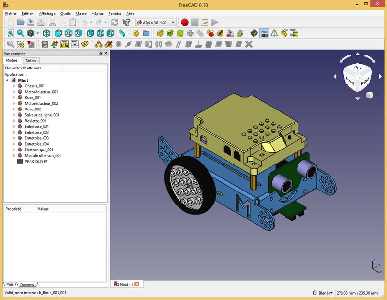Click the navigation cube top face
This screenshot has height=300, width=387.
point(357,68)
